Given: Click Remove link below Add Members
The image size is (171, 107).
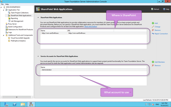Looking at the screenshot, I should pos(158,66).
